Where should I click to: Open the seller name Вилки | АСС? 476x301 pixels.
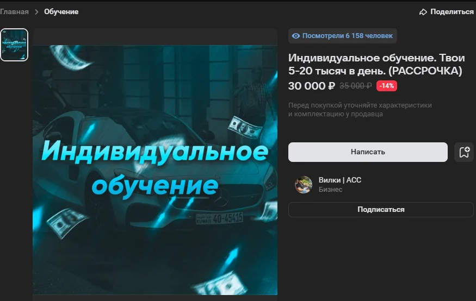click(339, 180)
